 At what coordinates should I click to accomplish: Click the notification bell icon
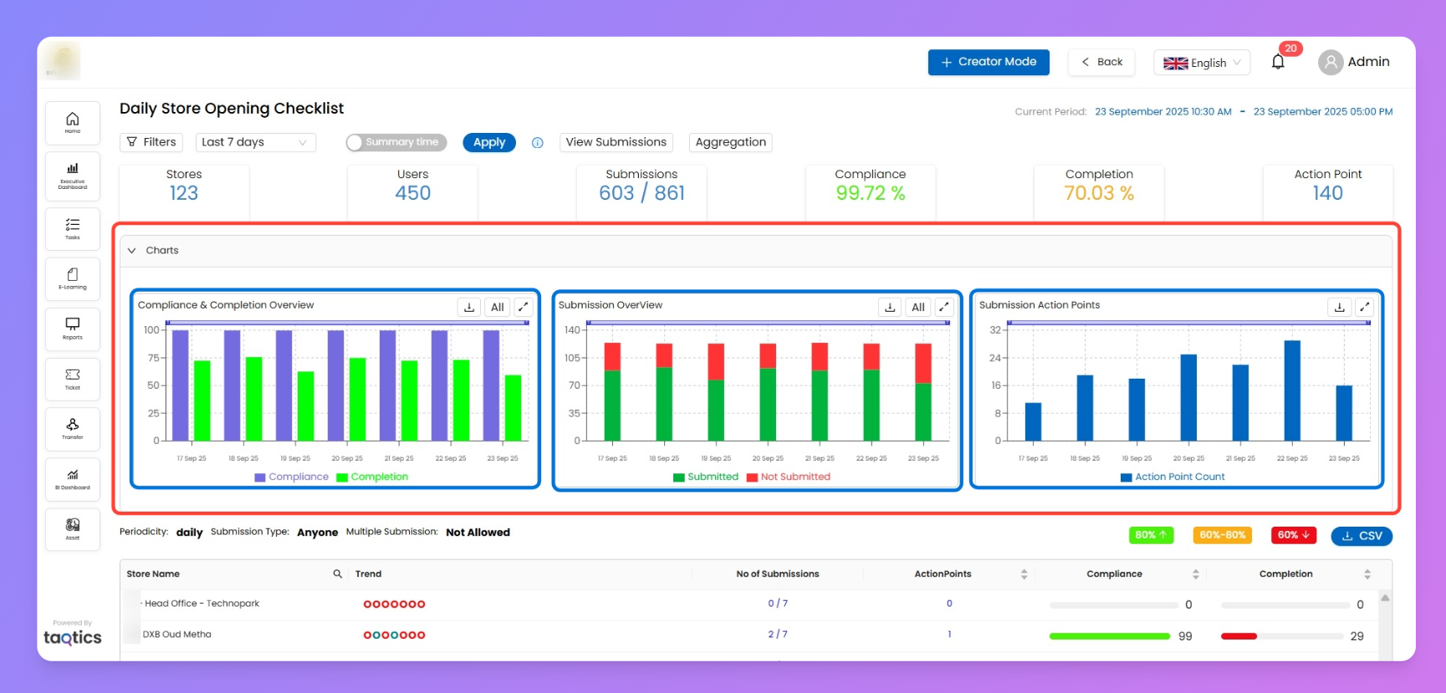point(1277,62)
